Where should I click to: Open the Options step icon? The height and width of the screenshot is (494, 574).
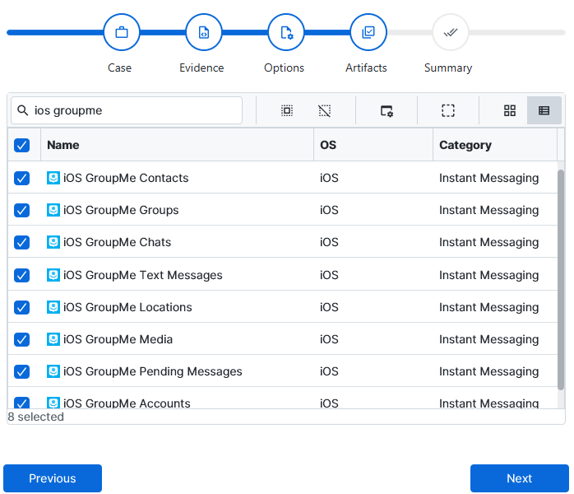286,32
